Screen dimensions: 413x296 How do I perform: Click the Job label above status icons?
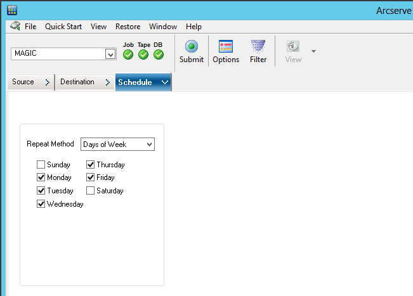click(x=128, y=45)
